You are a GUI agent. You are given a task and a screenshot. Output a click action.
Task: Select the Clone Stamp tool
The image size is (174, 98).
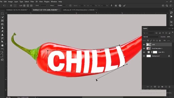tap(2, 28)
